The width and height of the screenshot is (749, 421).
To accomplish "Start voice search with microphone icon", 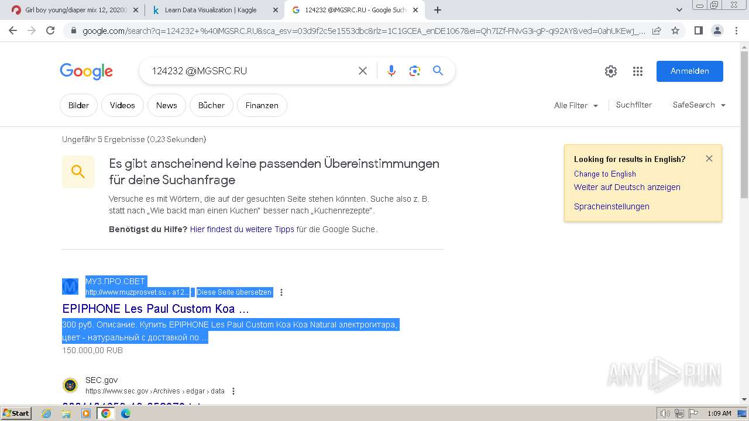I will click(x=391, y=71).
